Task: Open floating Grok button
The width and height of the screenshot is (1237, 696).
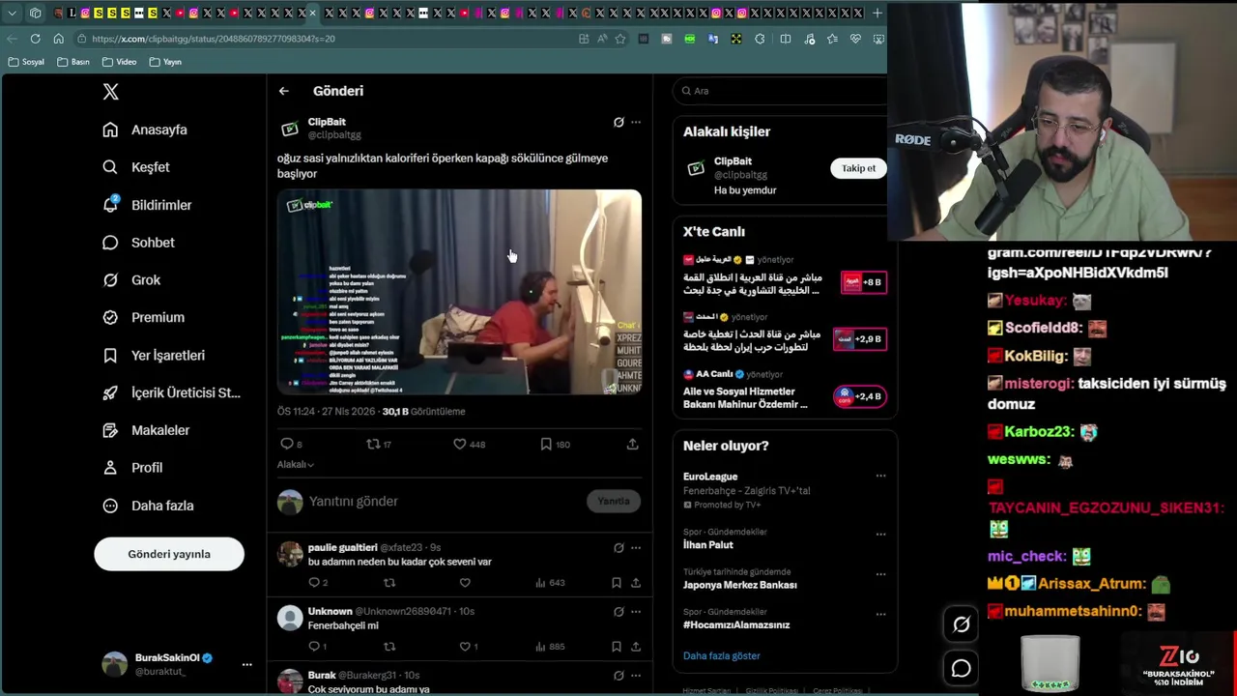Action: 962,624
